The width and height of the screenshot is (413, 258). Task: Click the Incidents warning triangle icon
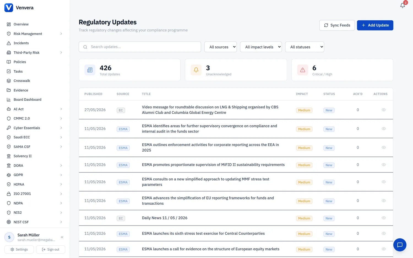(9, 43)
